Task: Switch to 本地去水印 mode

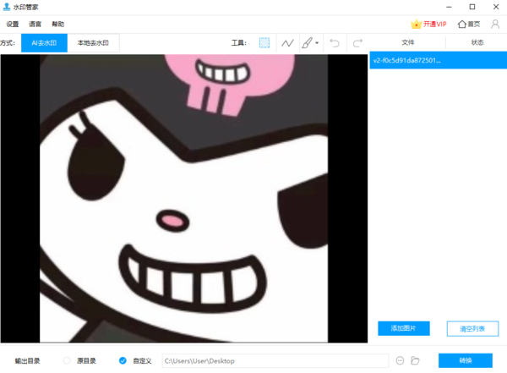Action: pos(93,43)
